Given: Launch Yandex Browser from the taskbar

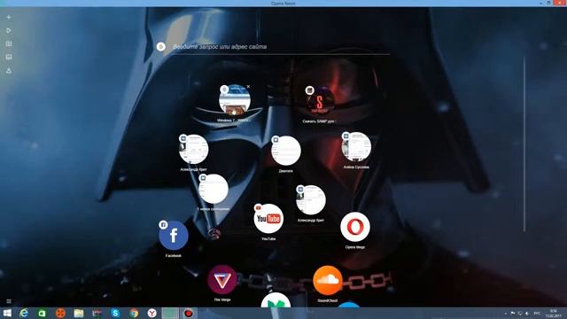Looking at the screenshot, I should tap(151, 313).
